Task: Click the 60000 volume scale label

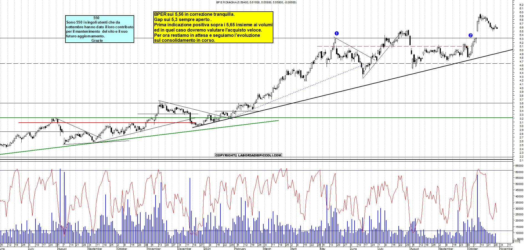Action: (519, 172)
